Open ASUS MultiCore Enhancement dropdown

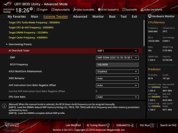tap(117, 72)
